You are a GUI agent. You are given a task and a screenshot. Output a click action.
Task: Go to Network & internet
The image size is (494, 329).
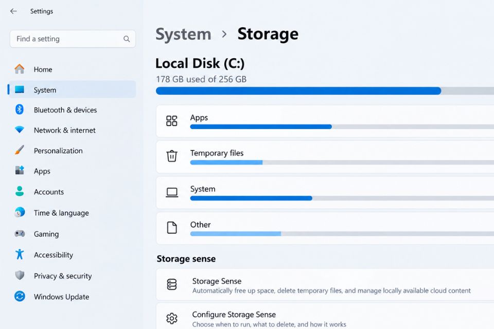(x=65, y=131)
